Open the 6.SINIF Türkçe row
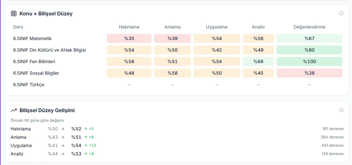The height and width of the screenshot is (165, 352). coord(28,85)
